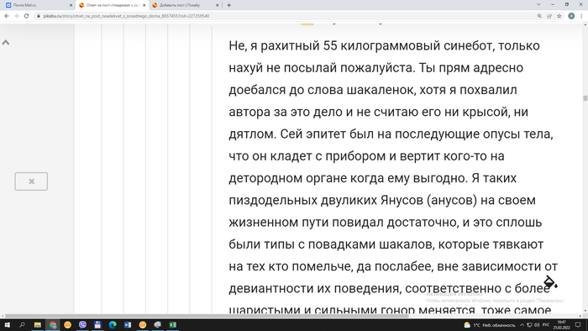Launch Microsoft Edge from taskbar
Image resolution: width=588 pixels, height=331 pixels.
113,324
